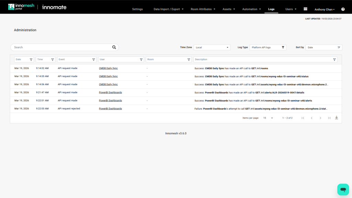The image size is (352, 198).
Task: Switch to the Settings tab
Action: [137, 9]
